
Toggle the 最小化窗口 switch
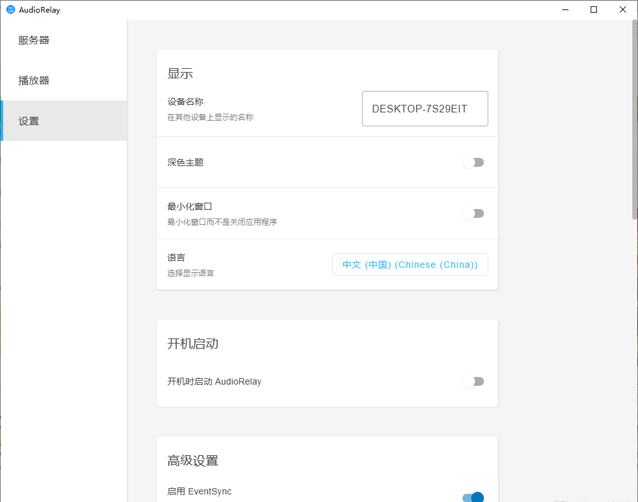tap(473, 213)
